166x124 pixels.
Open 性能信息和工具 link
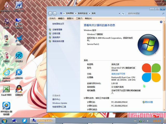click(59, 107)
